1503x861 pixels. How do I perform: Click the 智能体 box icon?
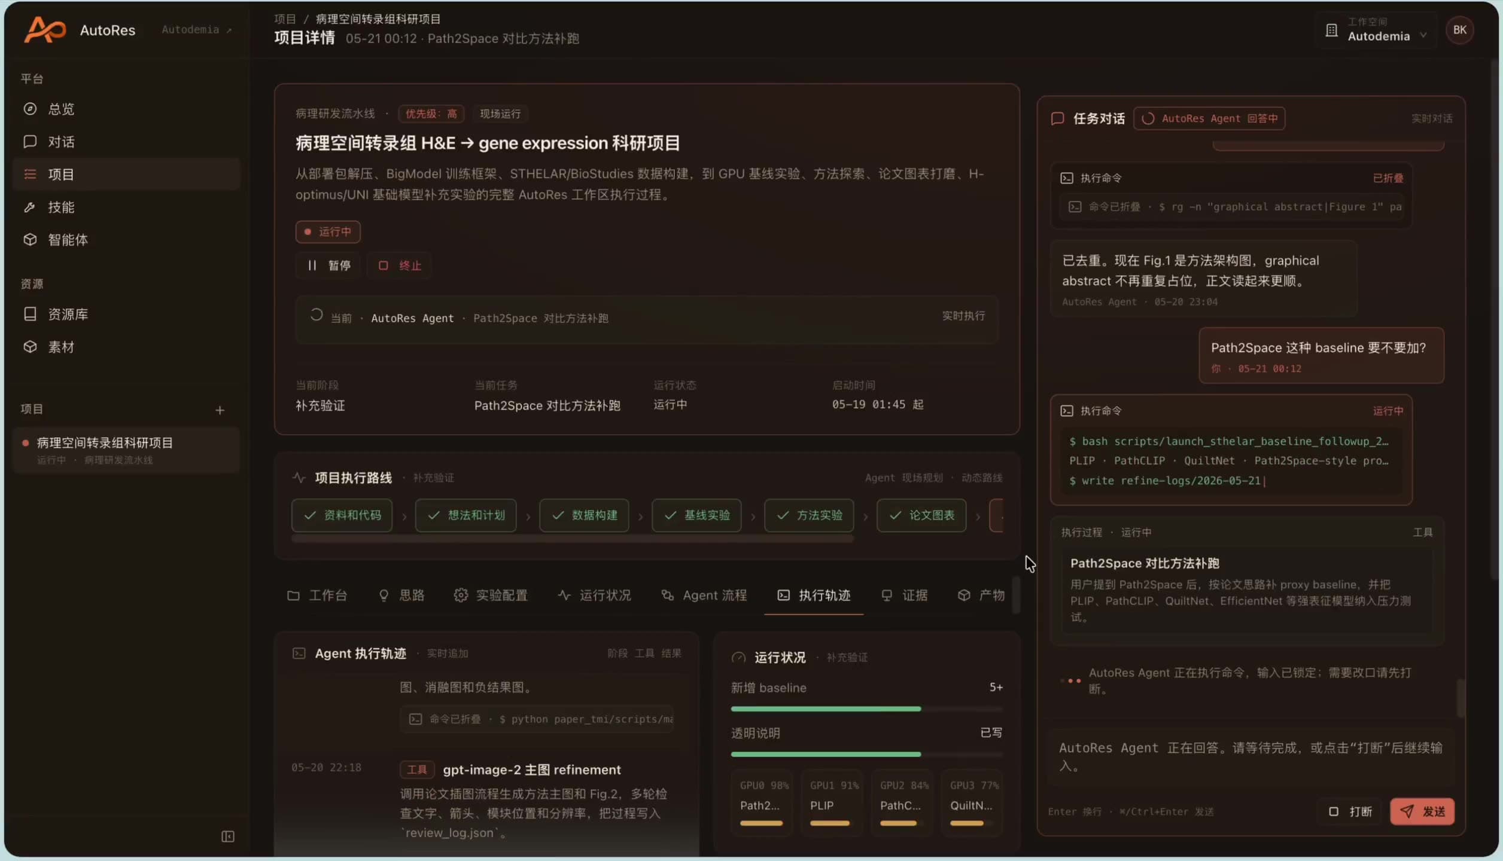(x=30, y=240)
